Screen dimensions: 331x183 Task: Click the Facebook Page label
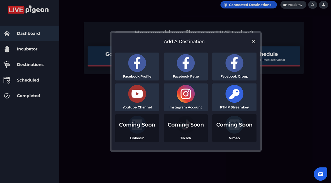(186, 76)
